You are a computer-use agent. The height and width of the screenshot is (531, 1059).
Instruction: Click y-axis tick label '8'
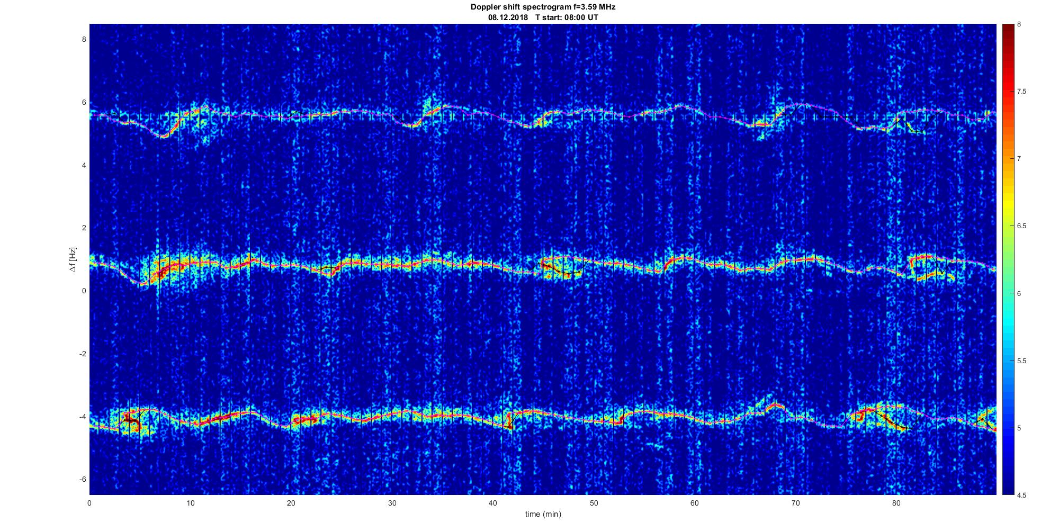tap(83, 40)
